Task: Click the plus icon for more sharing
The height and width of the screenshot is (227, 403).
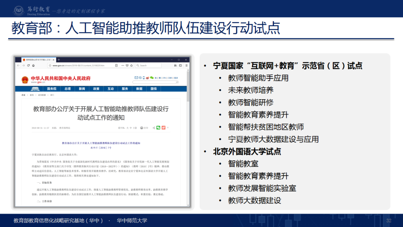Action: click(x=168, y=128)
